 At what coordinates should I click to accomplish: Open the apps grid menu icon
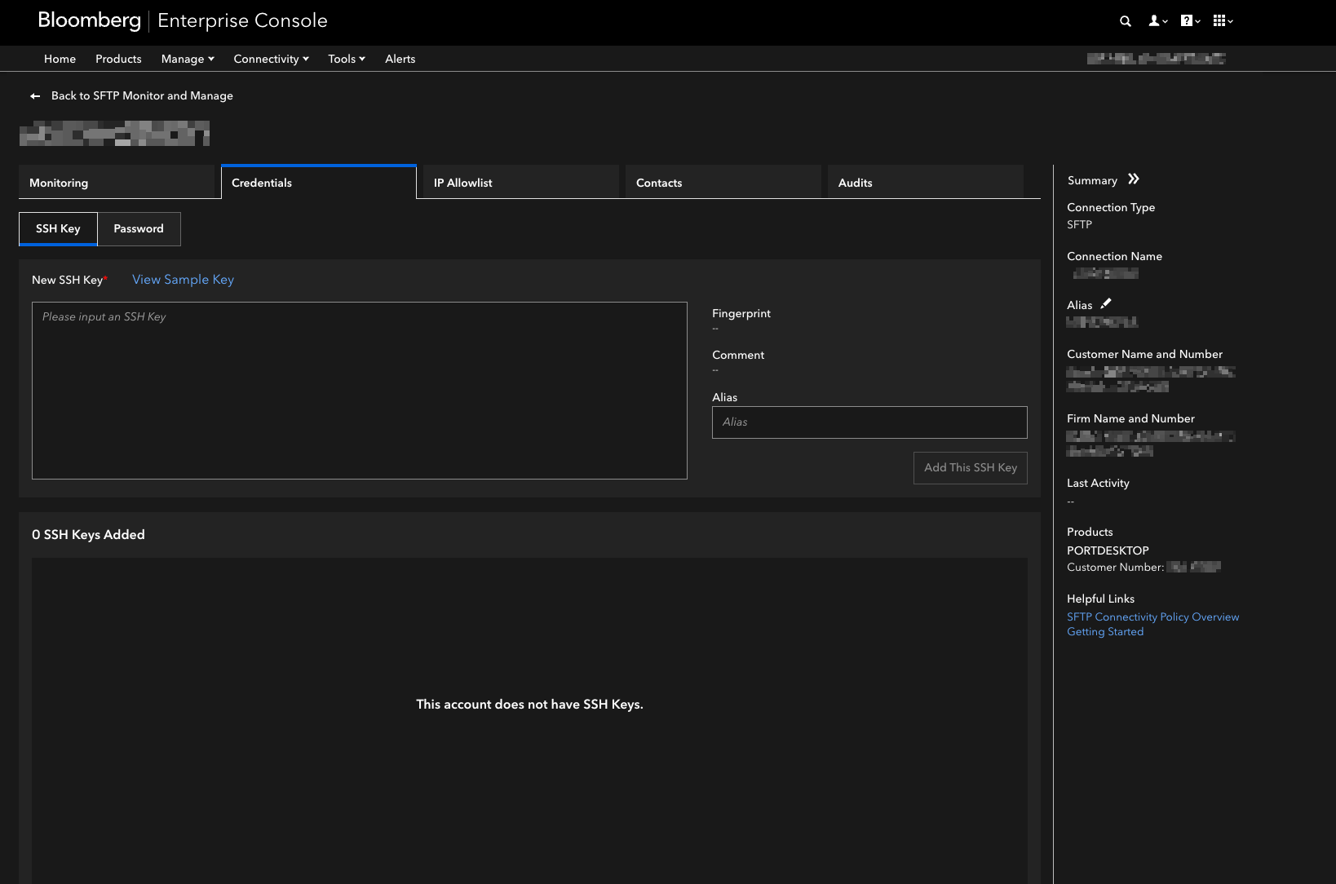click(1223, 21)
